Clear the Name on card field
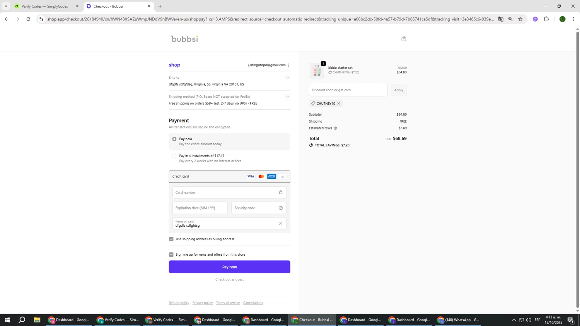Image resolution: width=580 pixels, height=326 pixels. point(281,223)
